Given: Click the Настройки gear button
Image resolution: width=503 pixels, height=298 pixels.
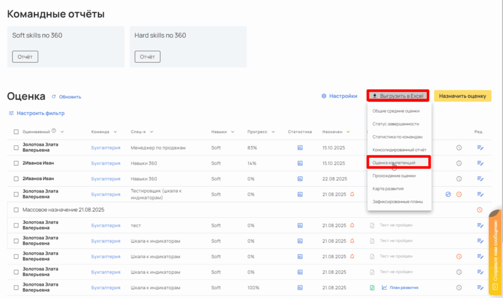Looking at the screenshot, I should coord(339,96).
